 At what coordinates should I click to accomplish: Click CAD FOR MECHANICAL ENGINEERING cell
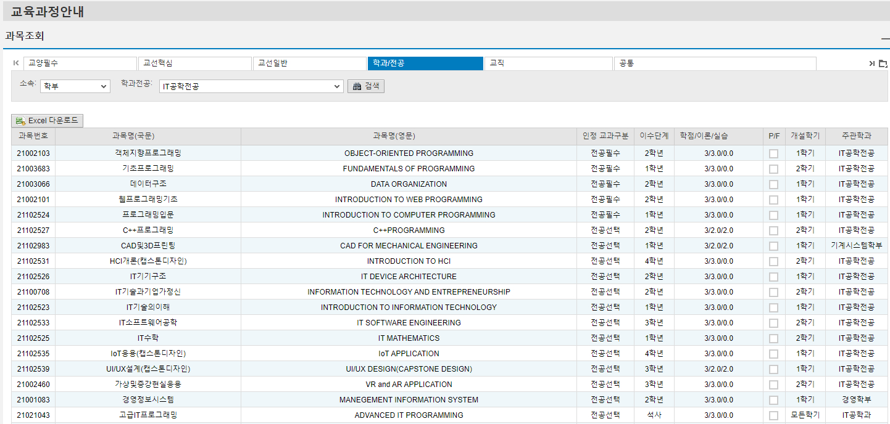(409, 246)
